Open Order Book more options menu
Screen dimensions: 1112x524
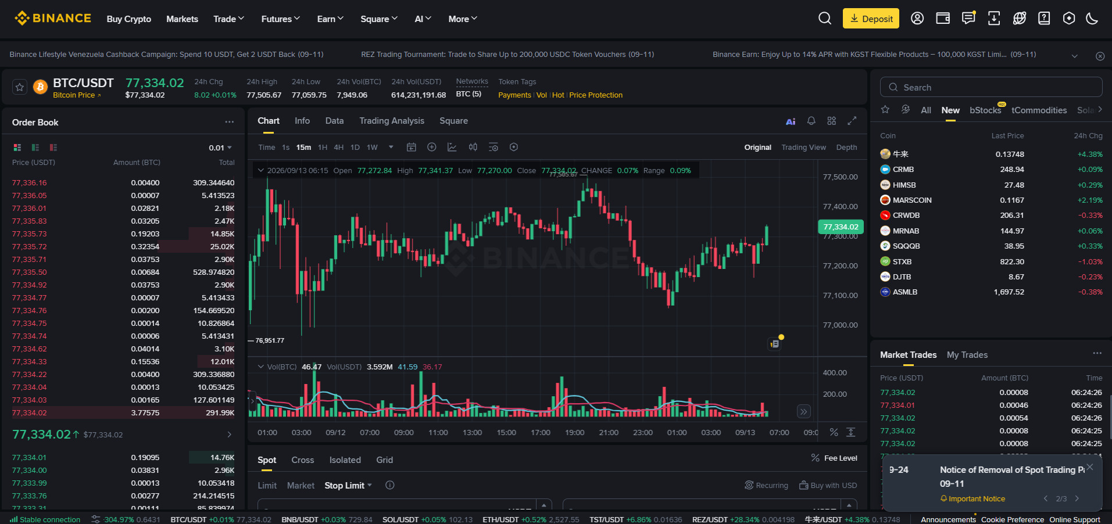tap(230, 122)
